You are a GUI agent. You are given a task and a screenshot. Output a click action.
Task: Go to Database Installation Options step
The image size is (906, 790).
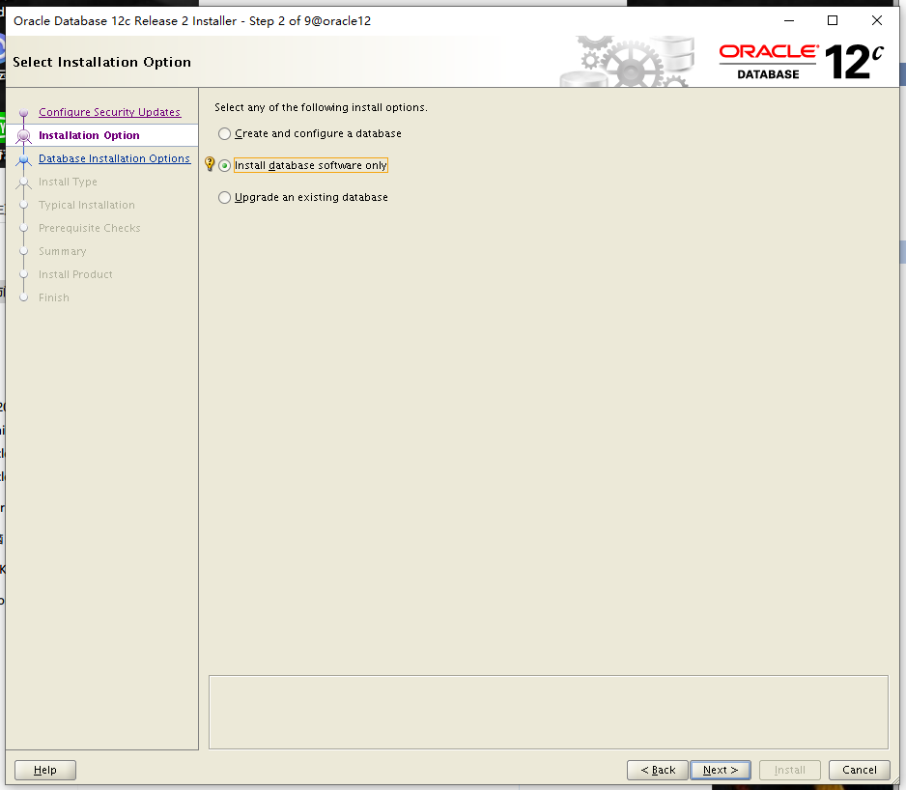tap(114, 158)
